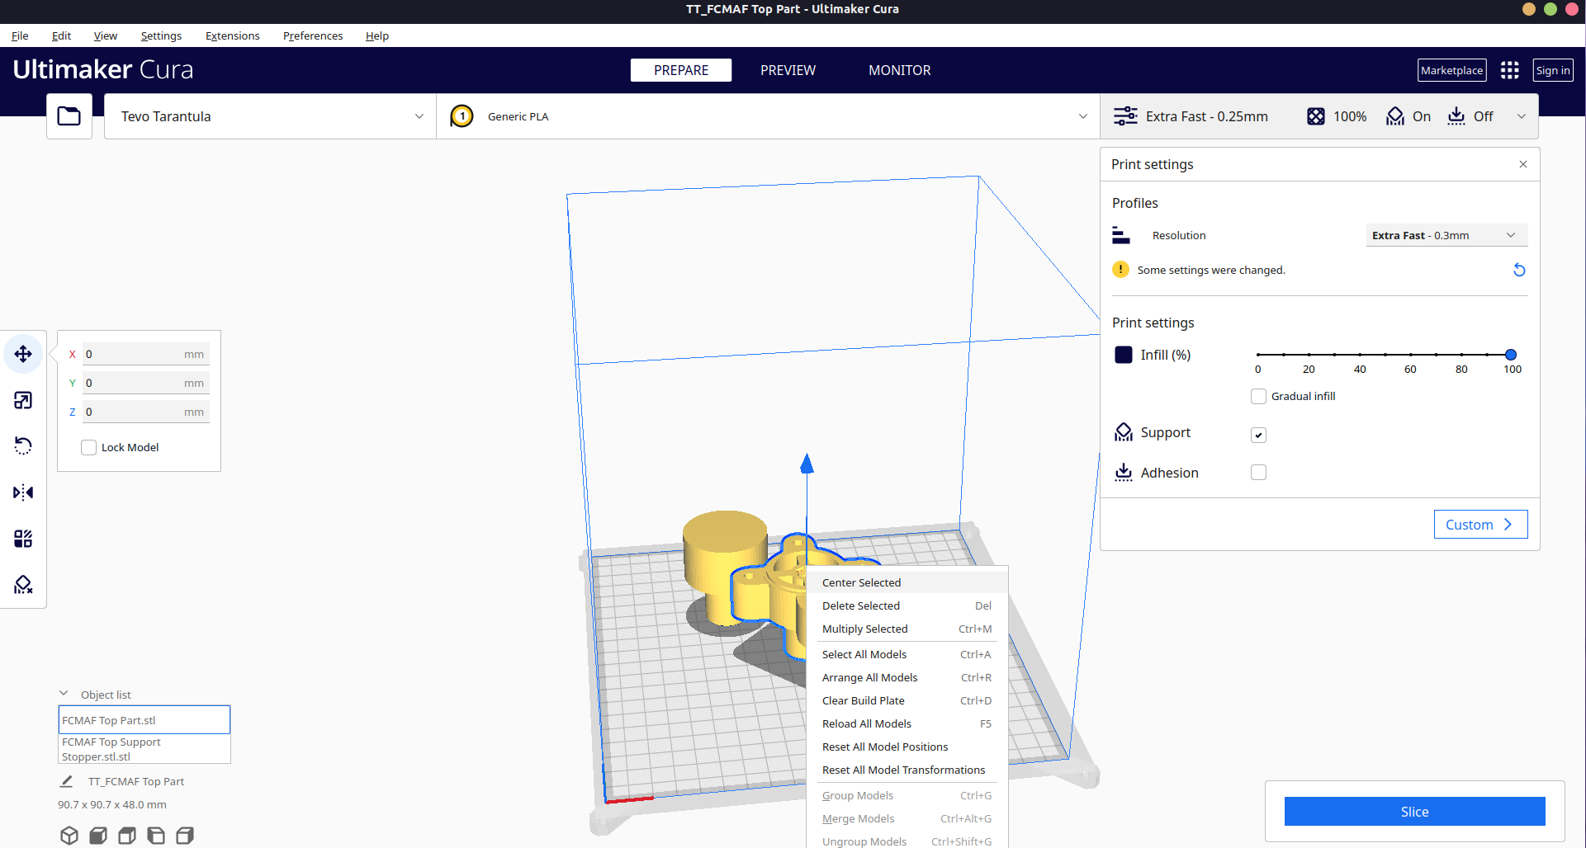Open the Help menu
1586x848 pixels.
tap(377, 35)
